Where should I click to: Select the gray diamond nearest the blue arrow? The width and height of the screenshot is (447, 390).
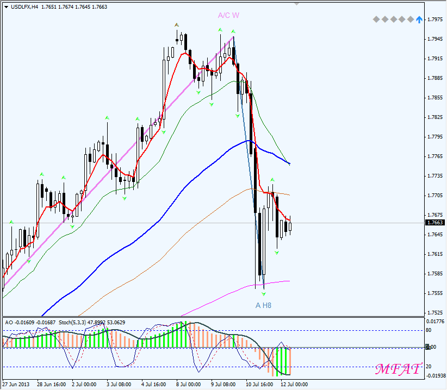pos(411,20)
